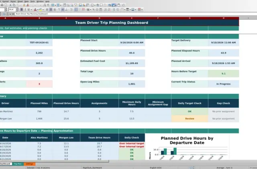Viewport: 257px width, 169px height.
Task: Click the AutoFilter funnel icon
Action: pos(75,5)
